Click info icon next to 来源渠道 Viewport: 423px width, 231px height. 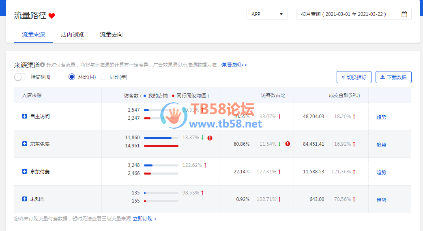click(42, 65)
